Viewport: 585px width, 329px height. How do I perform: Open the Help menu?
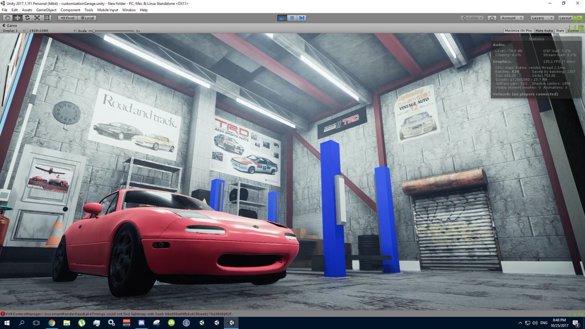144,10
